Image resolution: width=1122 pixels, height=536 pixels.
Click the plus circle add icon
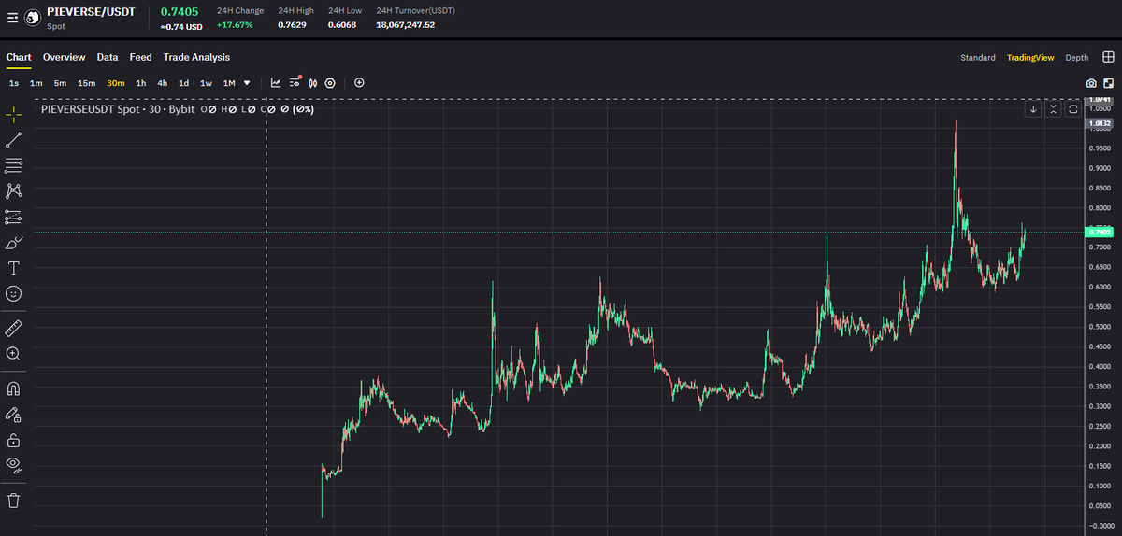[359, 83]
